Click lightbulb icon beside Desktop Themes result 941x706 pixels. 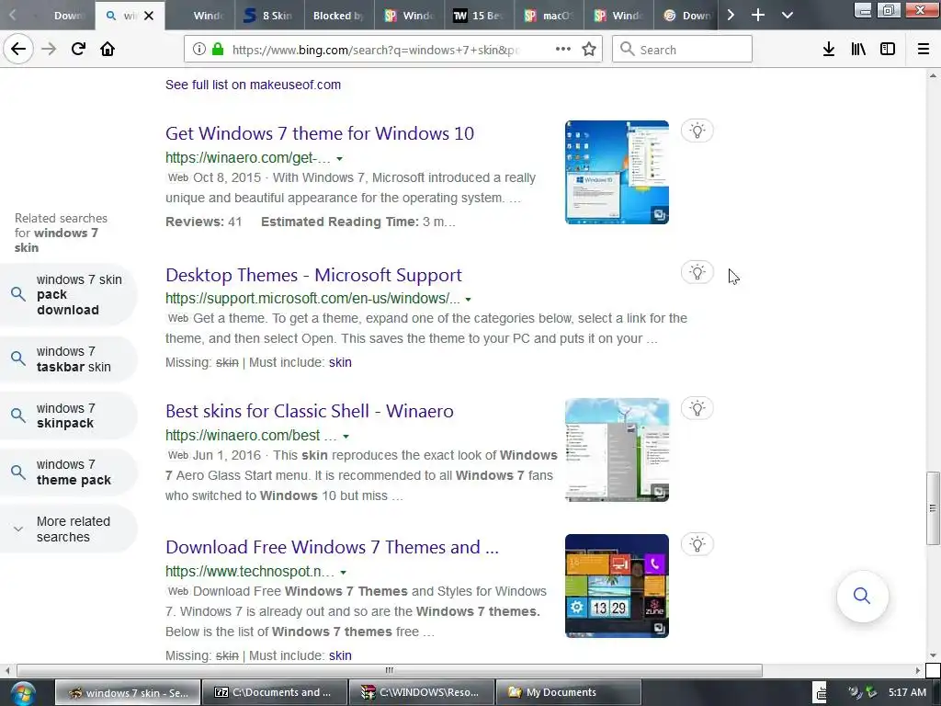pos(697,272)
